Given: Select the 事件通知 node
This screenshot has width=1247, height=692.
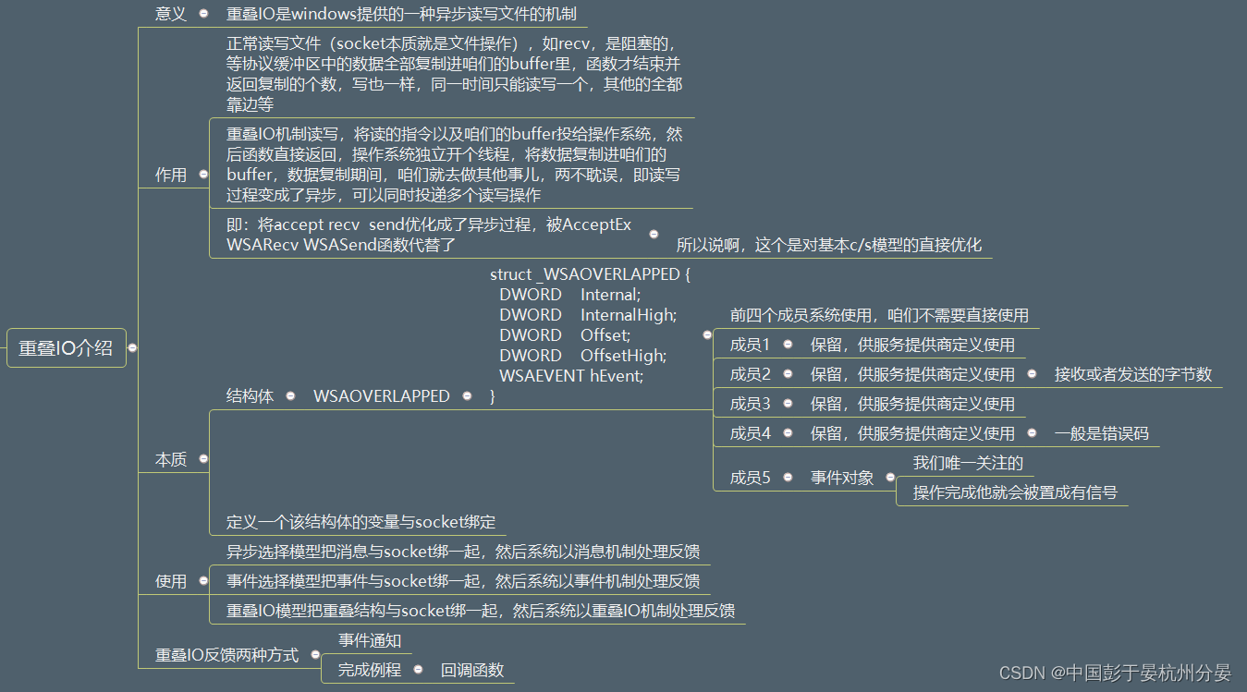Looking at the screenshot, I should pos(370,640).
